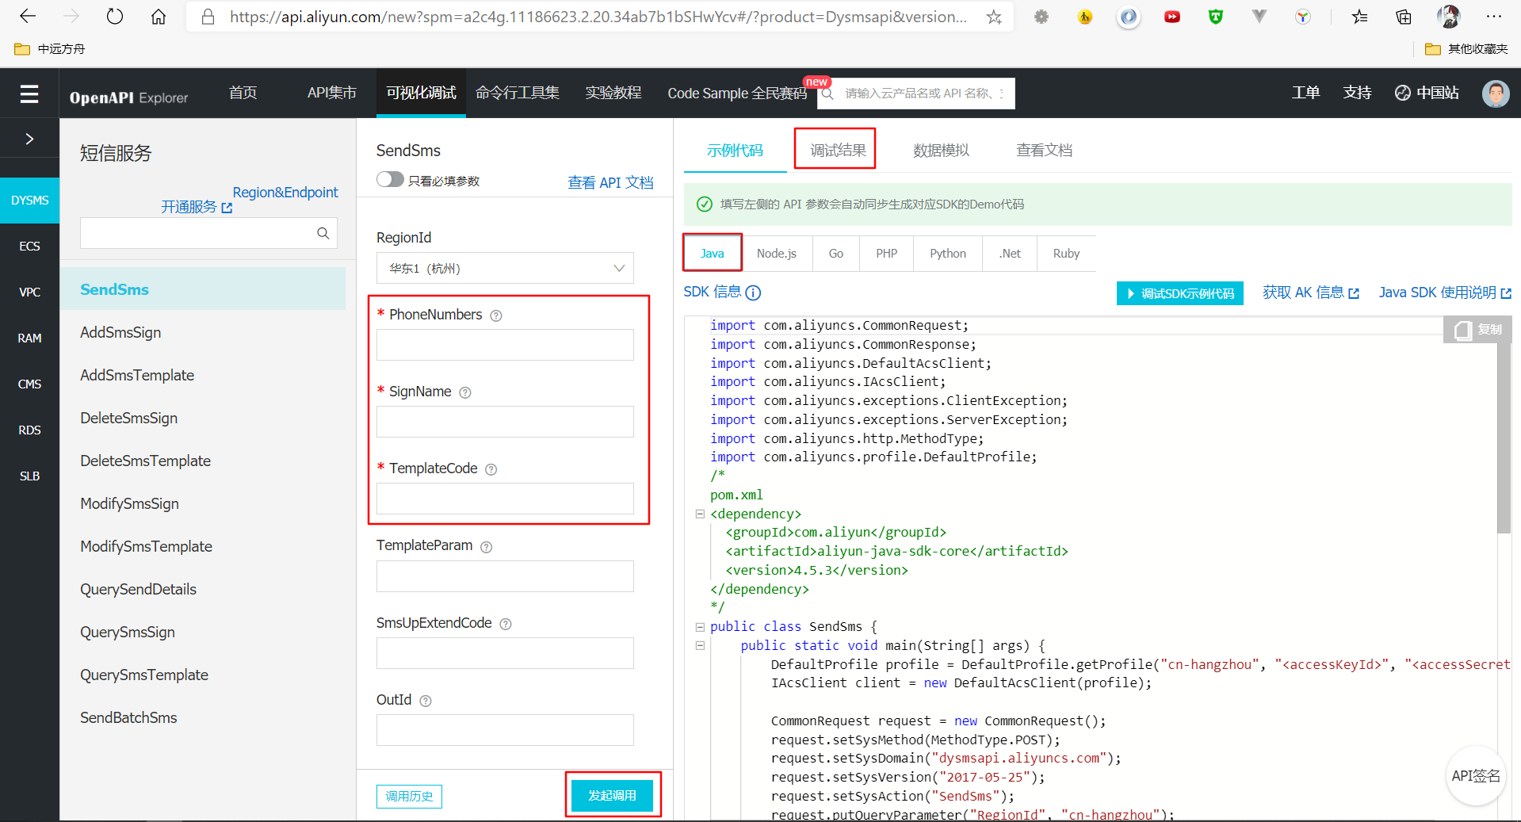This screenshot has height=822, width=1521.
Task: Switch to the 调试结果 tab
Action: pos(835,150)
